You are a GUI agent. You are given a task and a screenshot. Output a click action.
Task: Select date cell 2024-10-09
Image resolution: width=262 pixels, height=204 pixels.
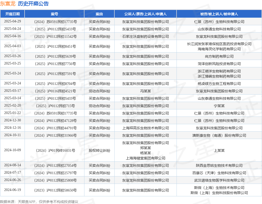13,150
